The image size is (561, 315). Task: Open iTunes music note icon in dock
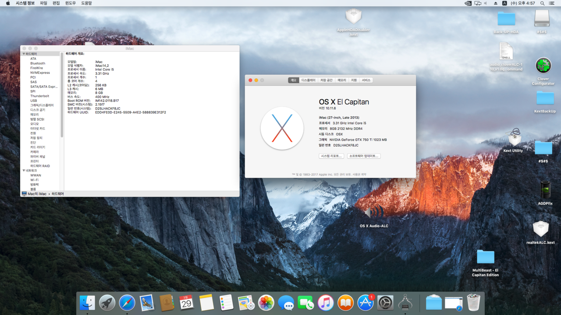click(x=326, y=303)
